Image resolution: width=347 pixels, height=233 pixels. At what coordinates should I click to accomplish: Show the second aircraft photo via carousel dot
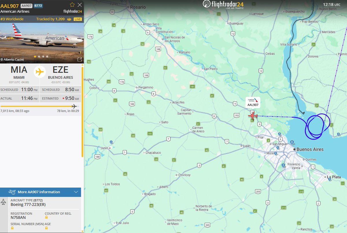click(x=39, y=57)
